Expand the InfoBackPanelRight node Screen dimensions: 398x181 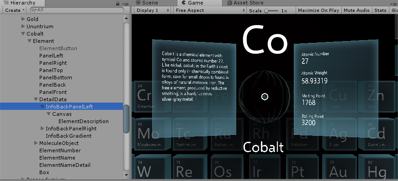(x=42, y=129)
